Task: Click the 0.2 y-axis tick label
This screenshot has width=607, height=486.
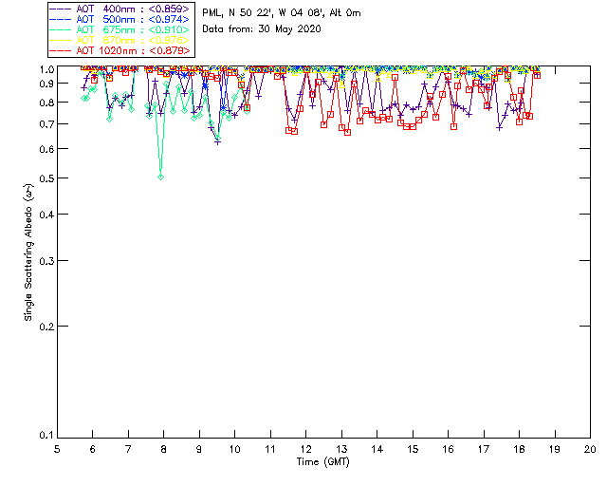Action: point(46,327)
